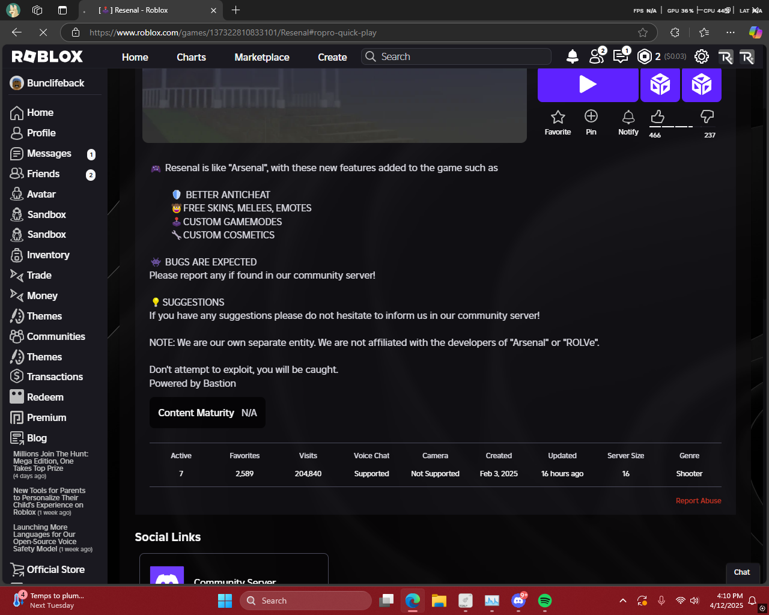This screenshot has height=615, width=769.
Task: Click the Roblox logo in the header
Action: 47,56
